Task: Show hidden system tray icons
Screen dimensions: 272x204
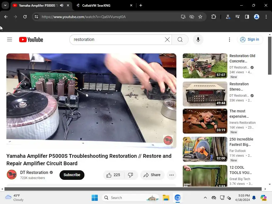Action: (x=205, y=198)
